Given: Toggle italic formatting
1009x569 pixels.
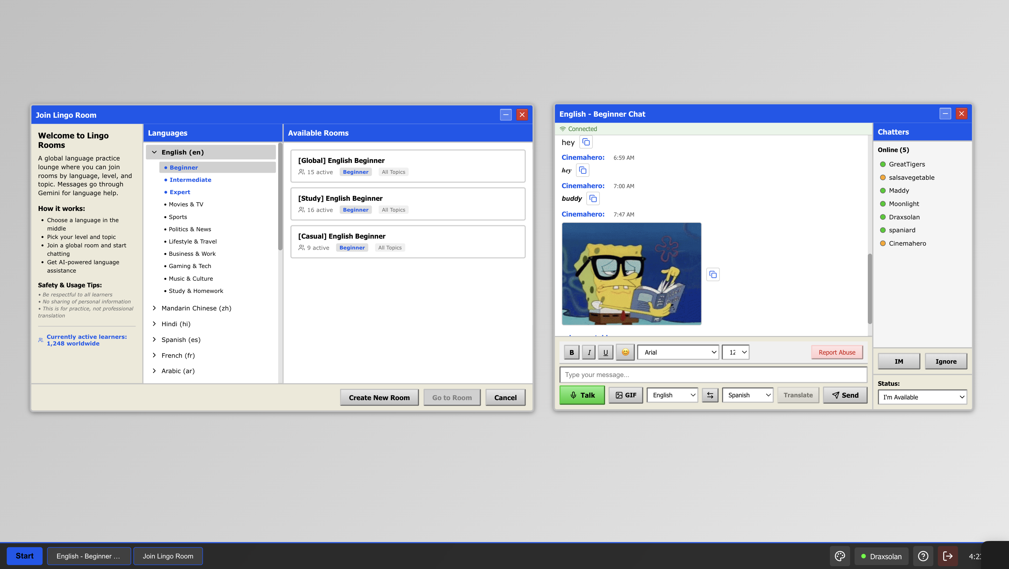Looking at the screenshot, I should (x=589, y=352).
